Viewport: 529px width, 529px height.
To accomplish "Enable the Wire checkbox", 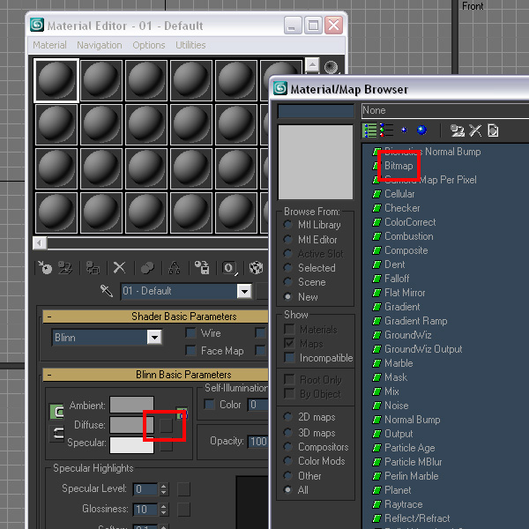I will coord(191,333).
